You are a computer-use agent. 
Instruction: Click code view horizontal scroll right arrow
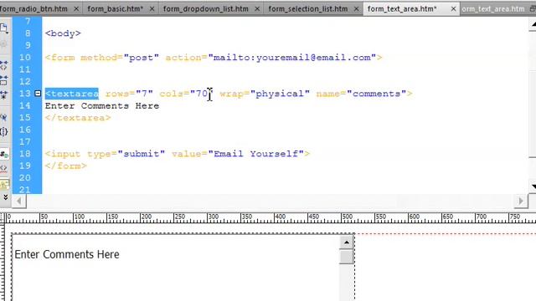pos(521,201)
